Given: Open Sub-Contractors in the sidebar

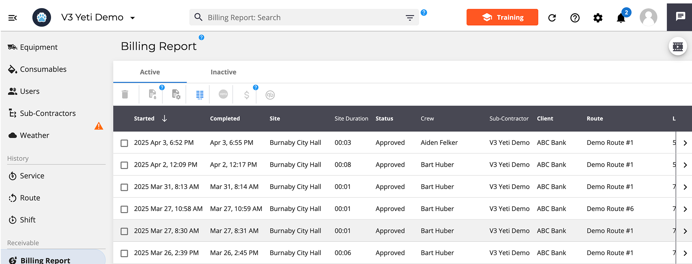Looking at the screenshot, I should click(48, 113).
